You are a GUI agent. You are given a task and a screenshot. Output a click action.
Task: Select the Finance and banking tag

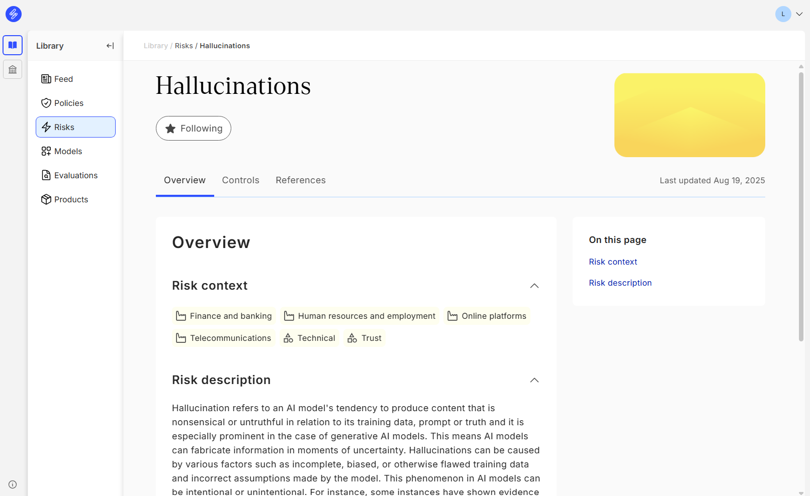224,316
